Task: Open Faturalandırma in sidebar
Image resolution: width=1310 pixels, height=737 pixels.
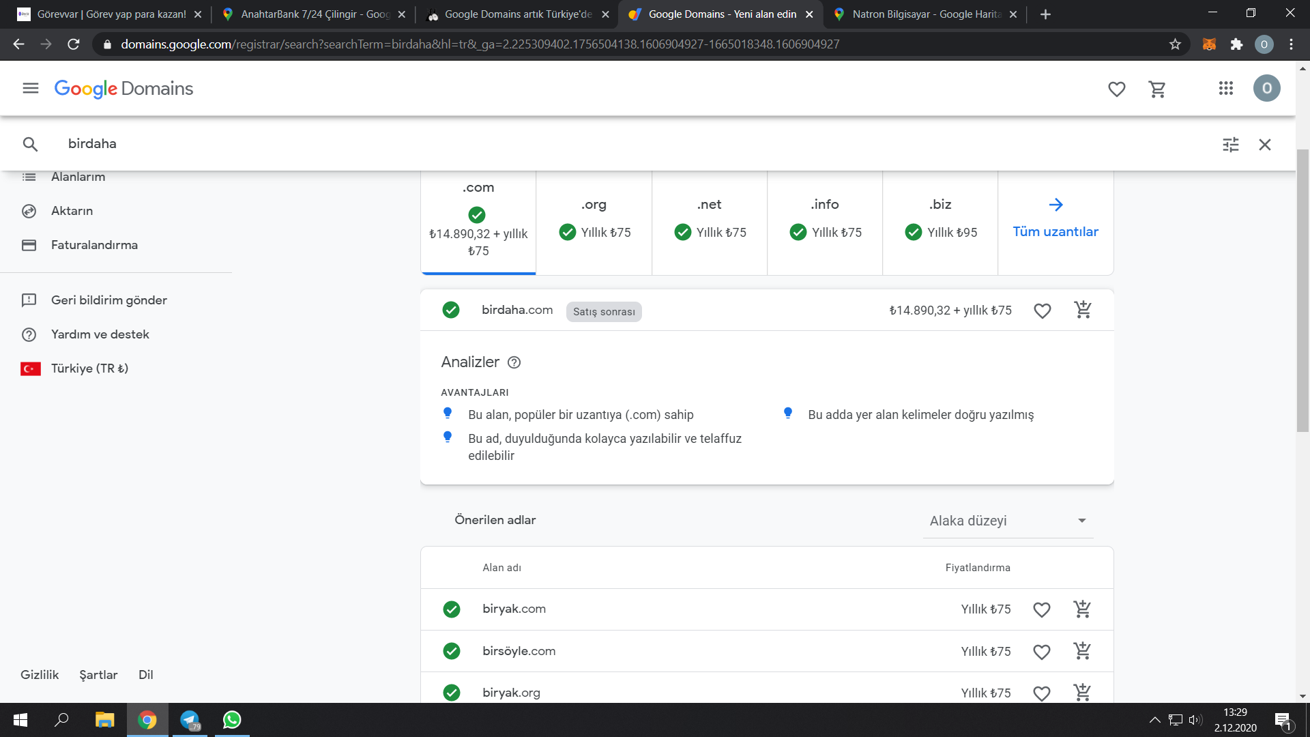Action: point(94,245)
